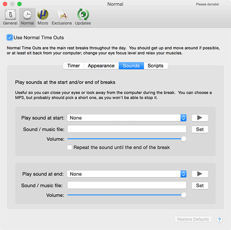Click Set for the start sound file
The image size is (231, 230).
pos(200,129)
